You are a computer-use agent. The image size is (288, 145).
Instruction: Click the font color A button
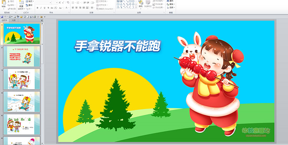click(x=66, y=8)
